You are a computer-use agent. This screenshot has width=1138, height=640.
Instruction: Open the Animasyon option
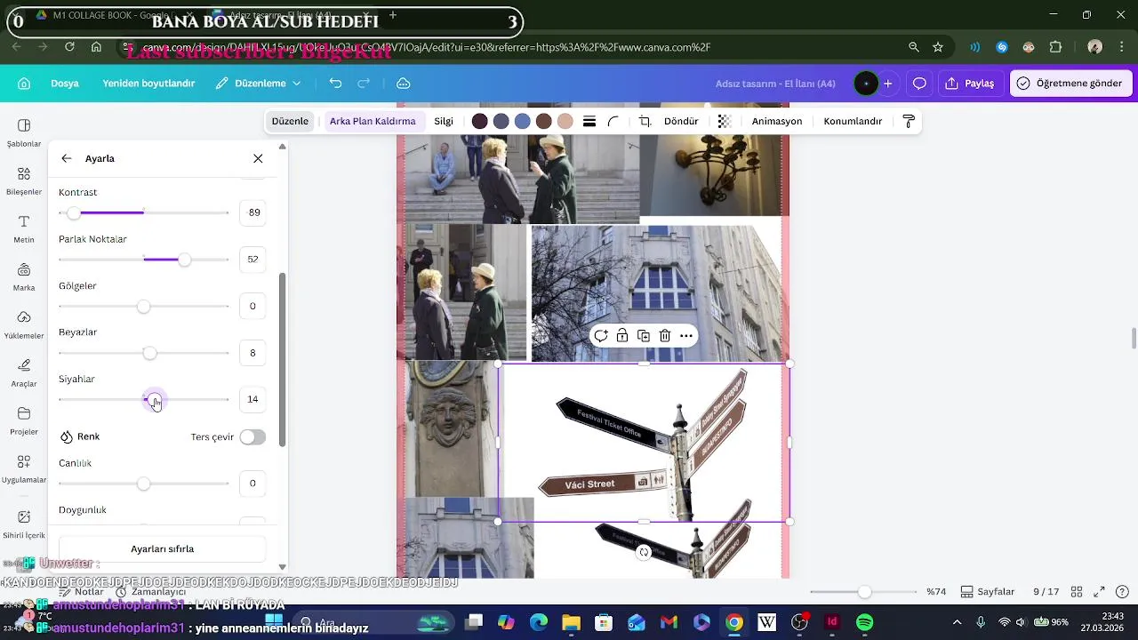click(x=777, y=122)
